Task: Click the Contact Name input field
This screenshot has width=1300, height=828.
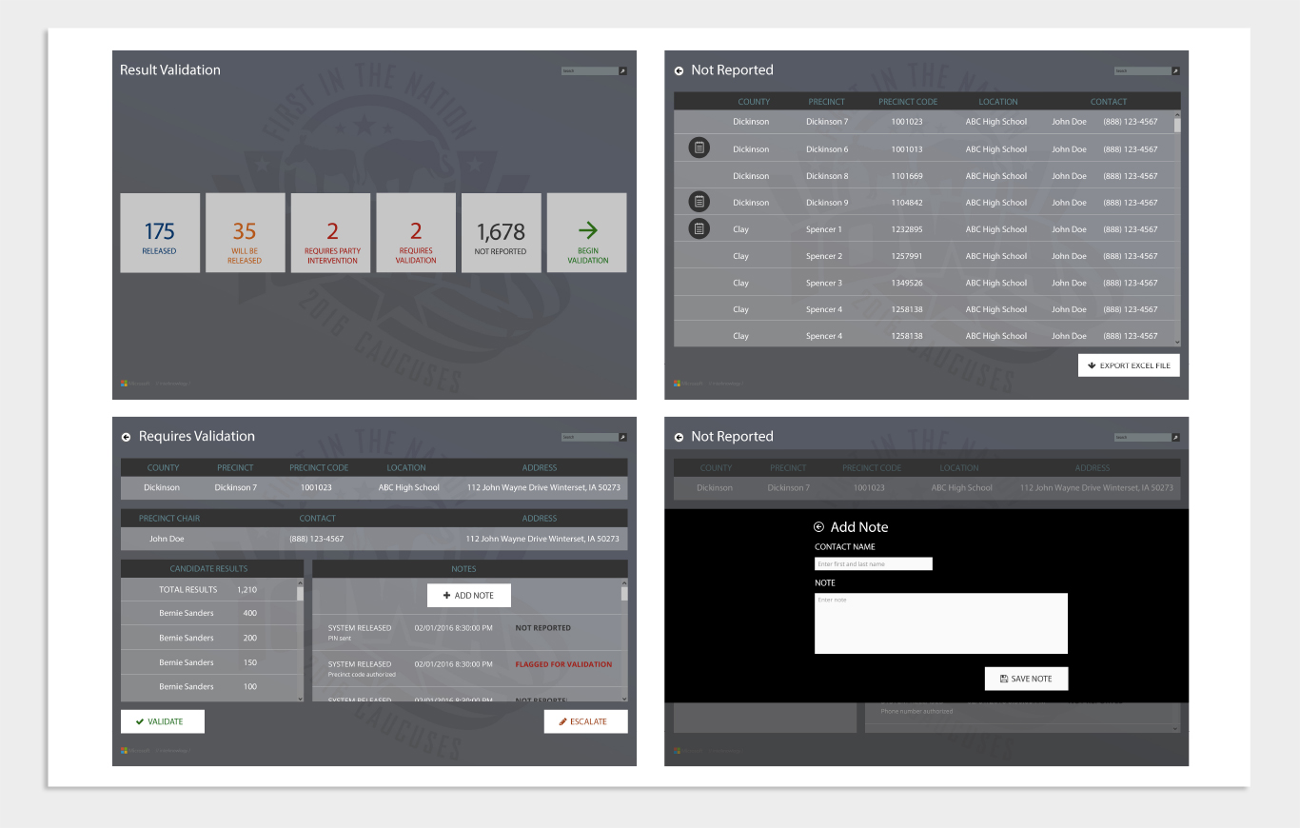Action: [874, 564]
